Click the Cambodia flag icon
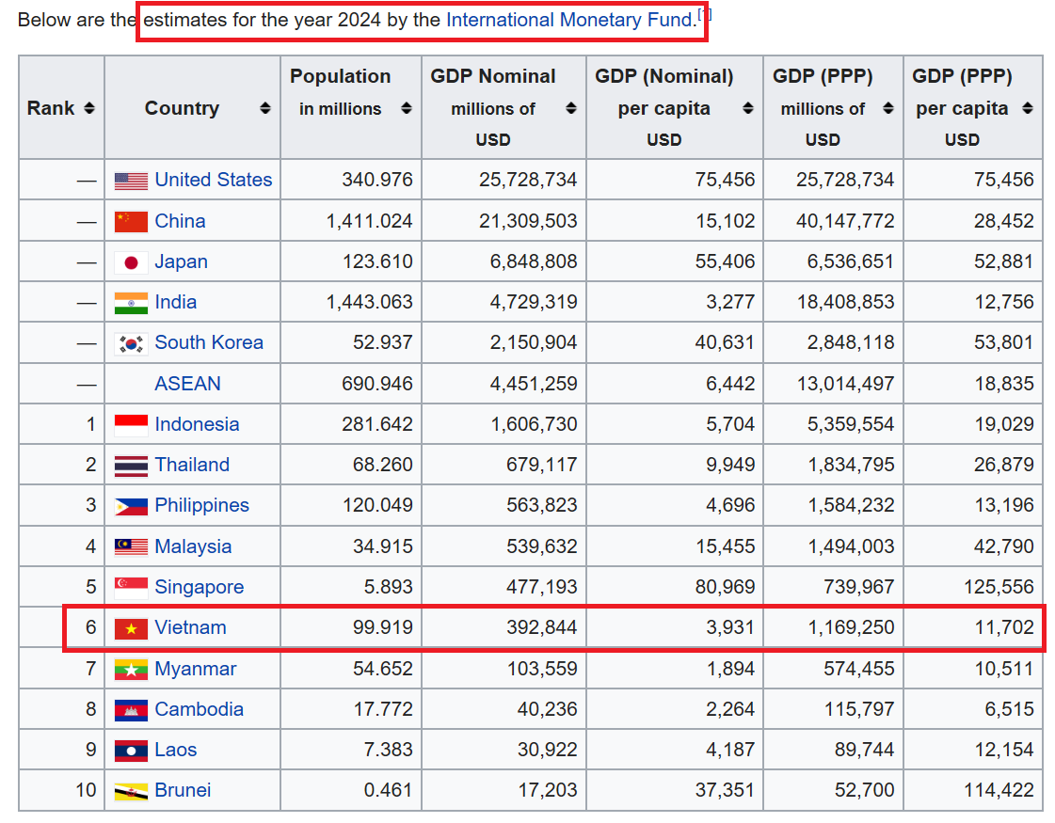The width and height of the screenshot is (1055, 823). (131, 710)
